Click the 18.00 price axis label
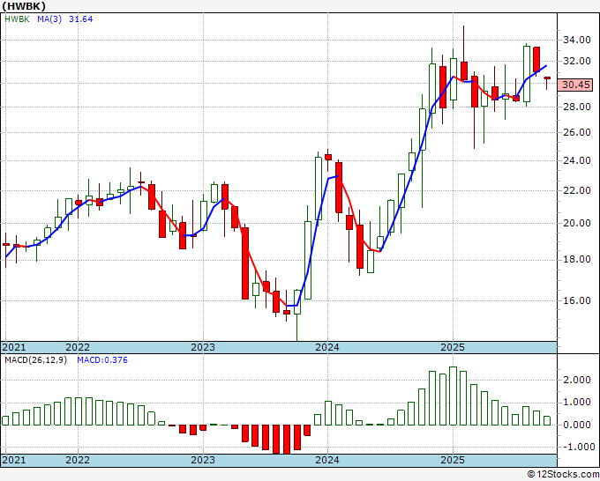This screenshot has height=481, width=600. (576, 259)
